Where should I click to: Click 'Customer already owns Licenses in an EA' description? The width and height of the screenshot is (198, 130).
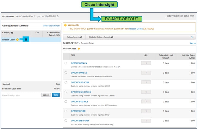click(x=95, y=67)
